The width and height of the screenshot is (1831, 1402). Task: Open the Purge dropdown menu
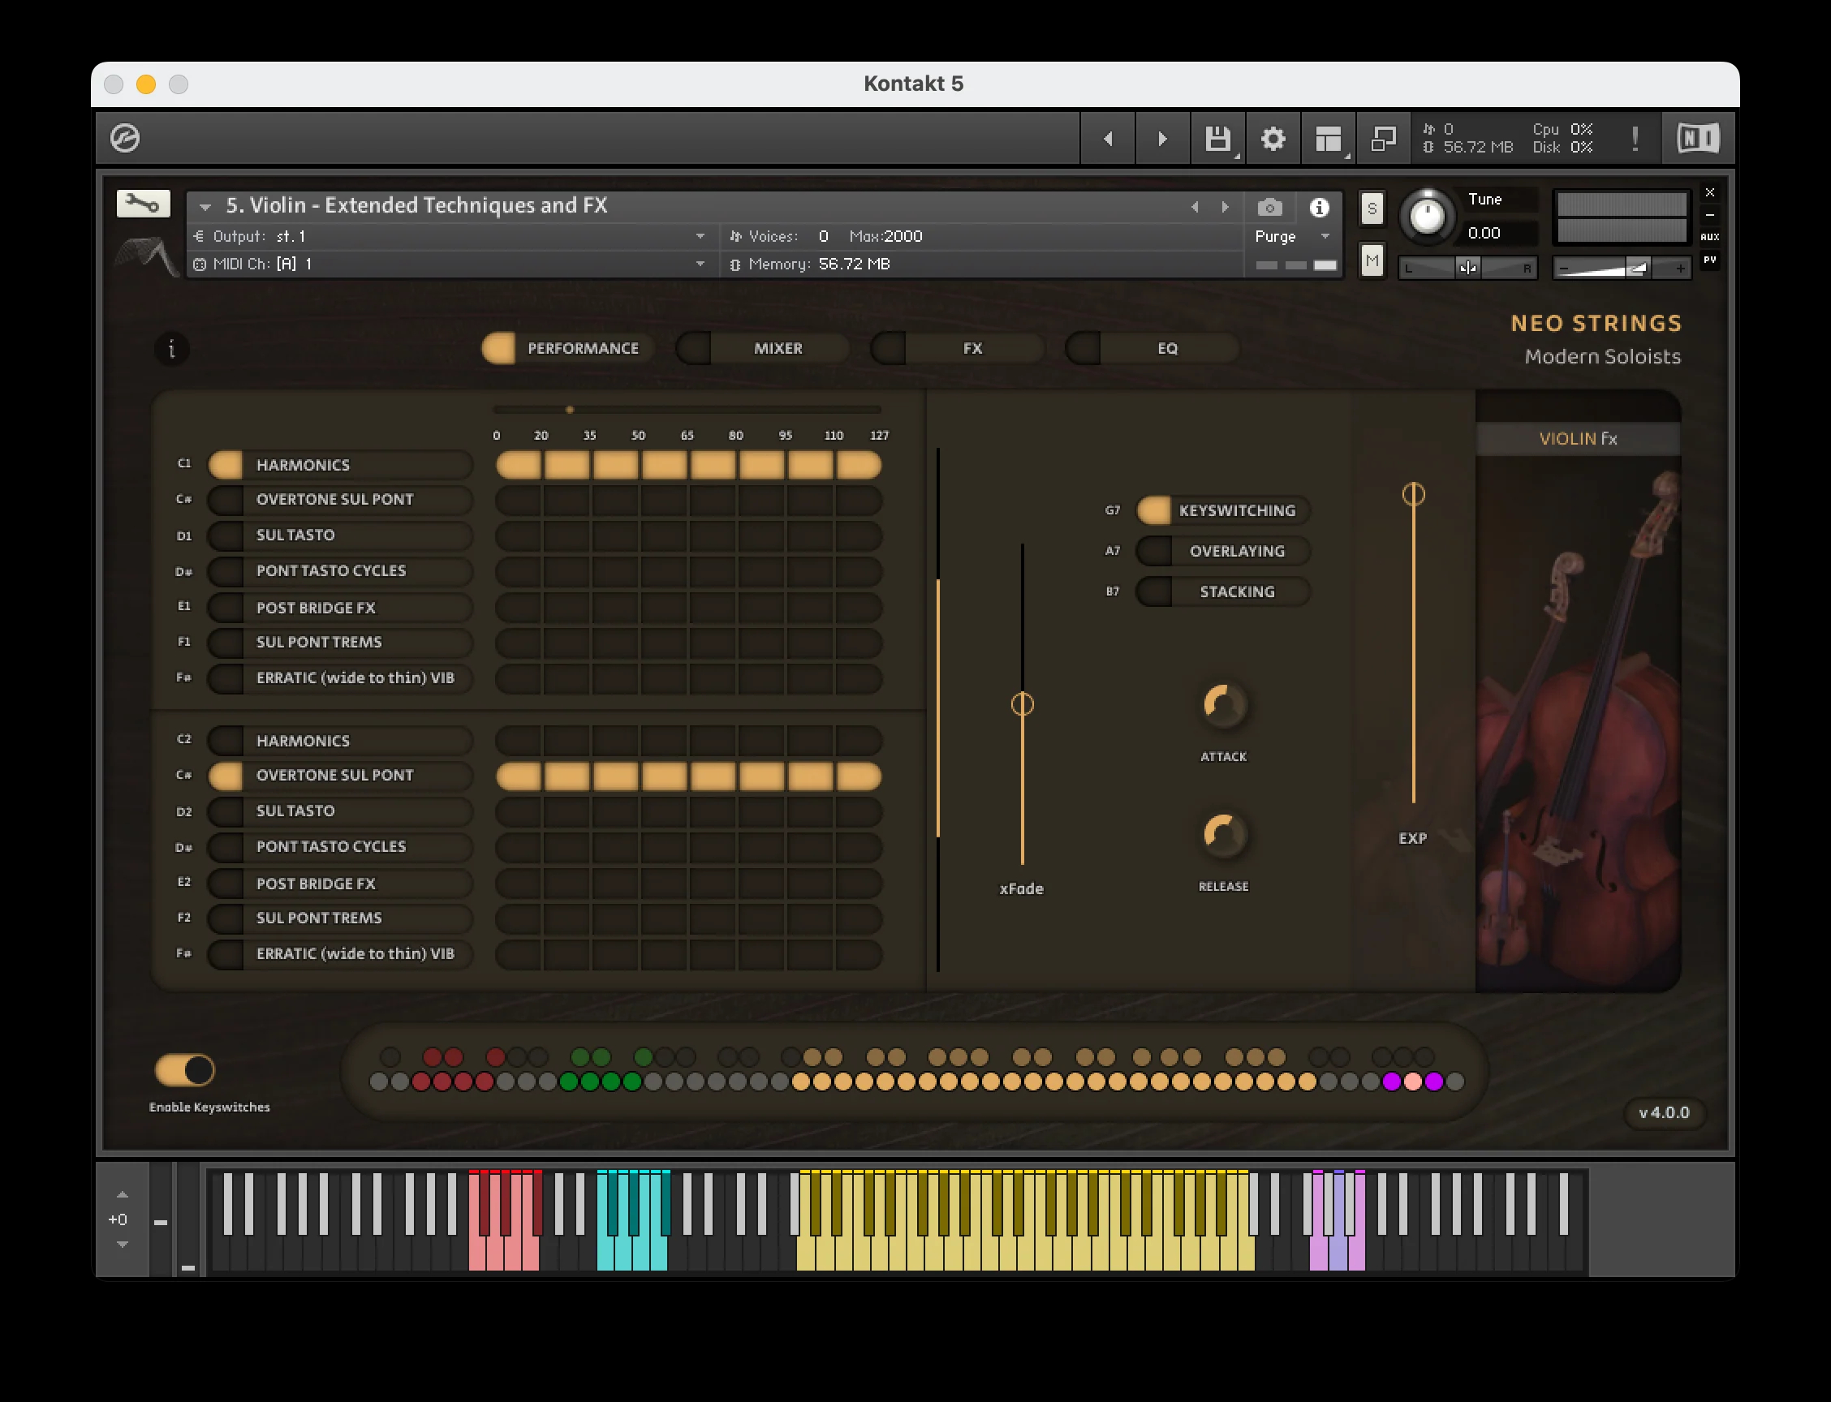[x=1292, y=236]
